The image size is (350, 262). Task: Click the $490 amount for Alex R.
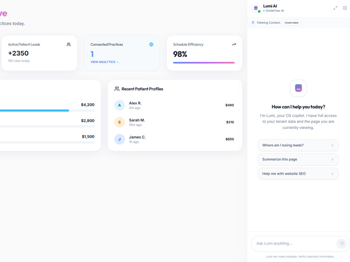point(230,105)
